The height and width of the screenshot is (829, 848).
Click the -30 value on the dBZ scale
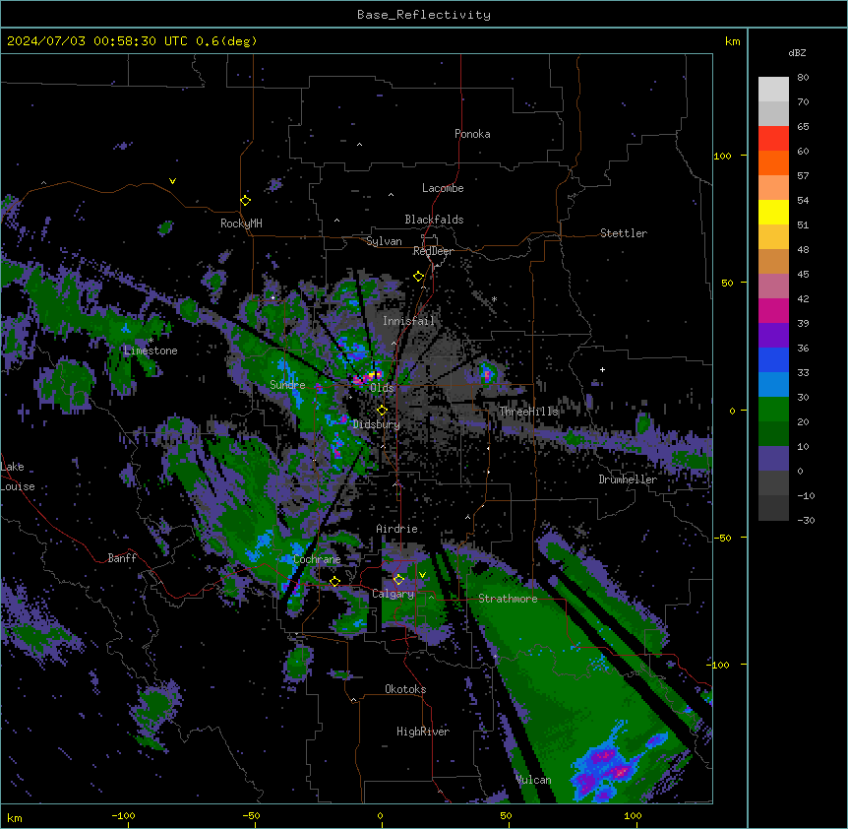806,520
